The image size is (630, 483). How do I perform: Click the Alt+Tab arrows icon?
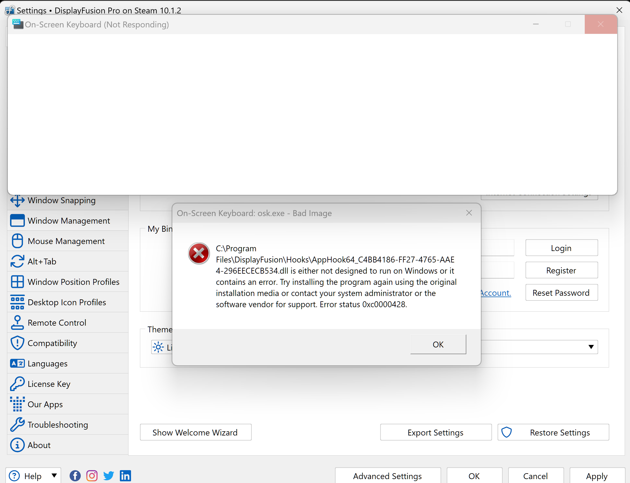click(x=17, y=261)
